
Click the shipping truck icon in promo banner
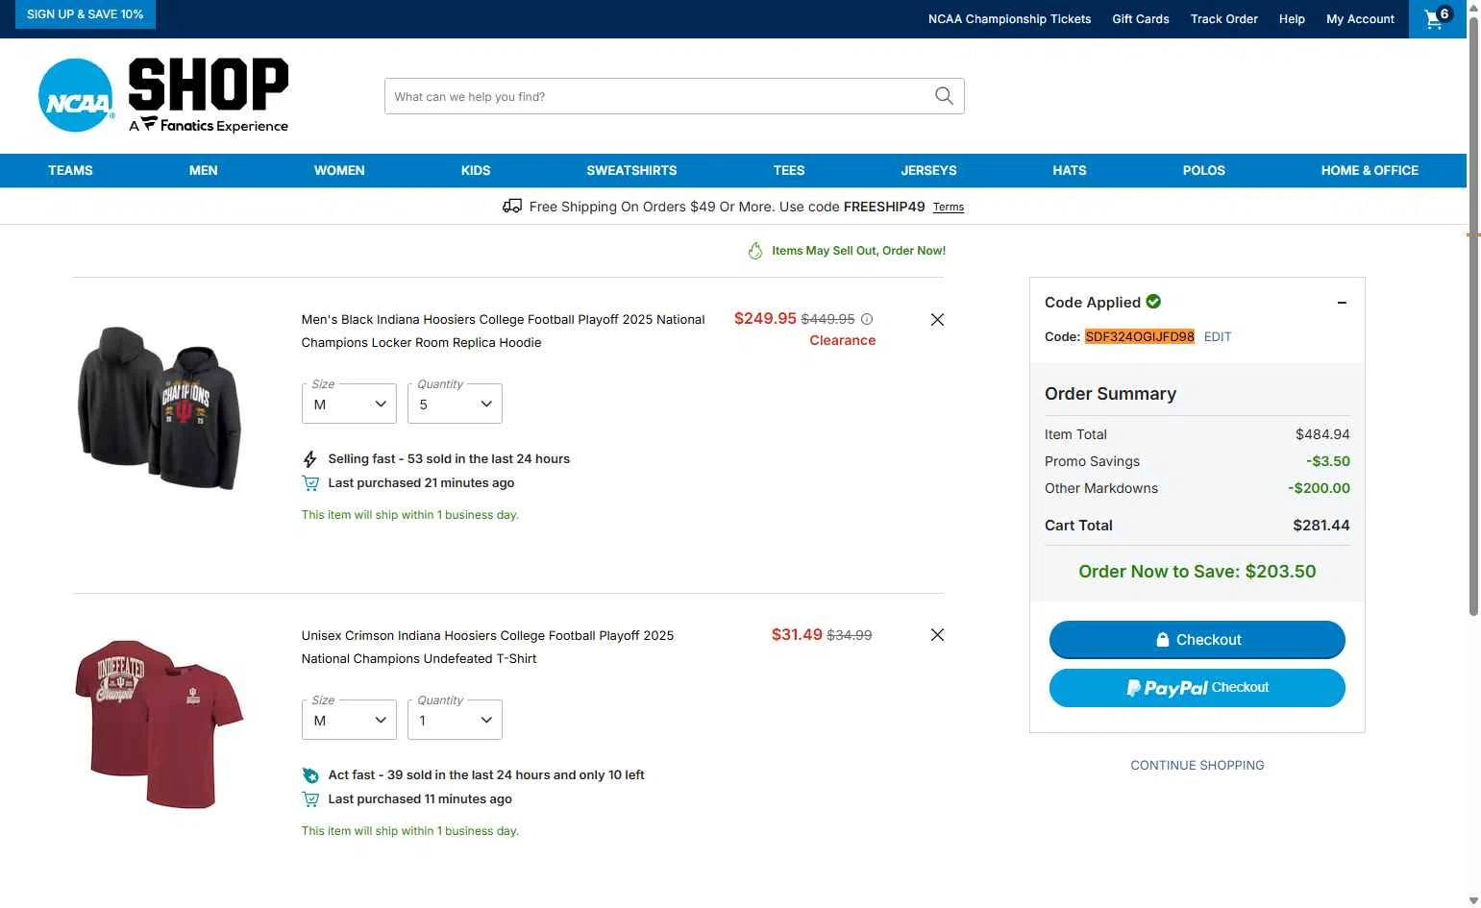point(512,206)
